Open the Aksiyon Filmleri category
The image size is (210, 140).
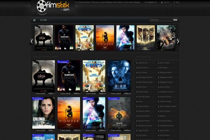(x=167, y=72)
